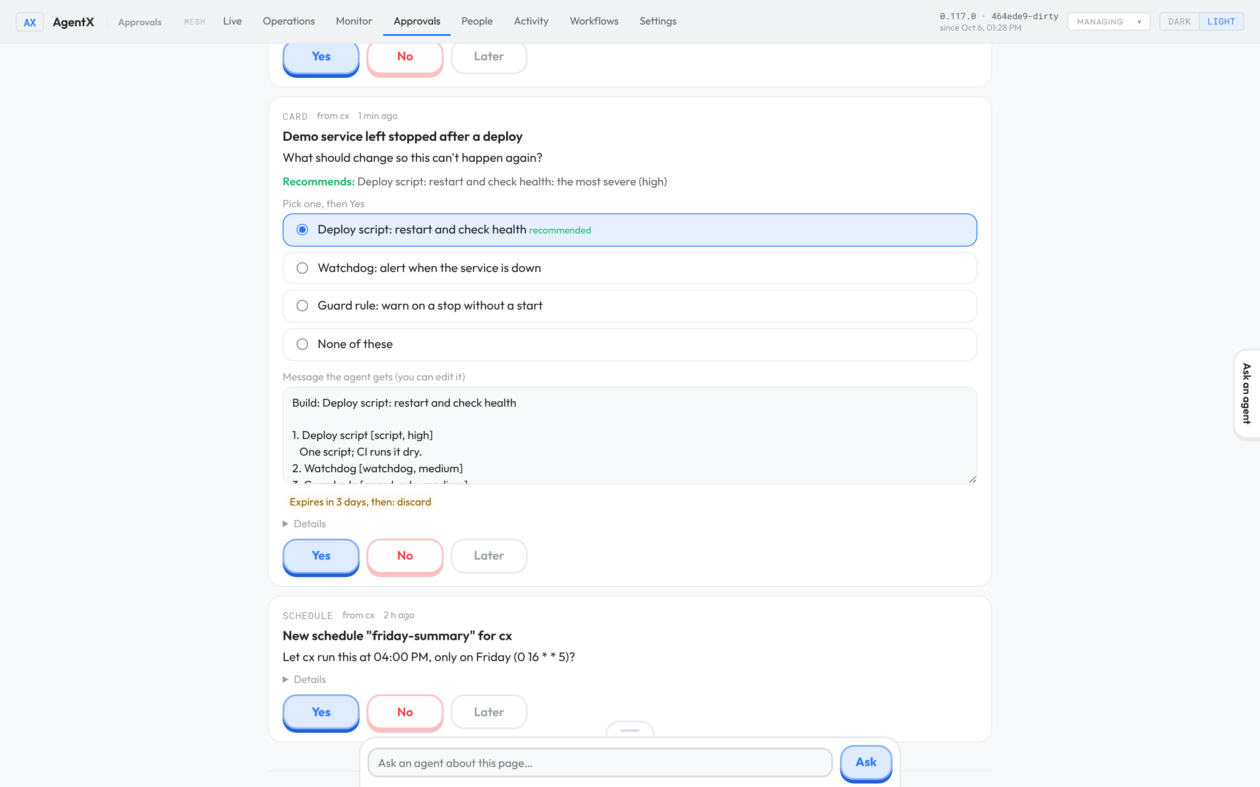Switch to the Monitor tab
This screenshot has height=787, width=1260.
click(353, 21)
